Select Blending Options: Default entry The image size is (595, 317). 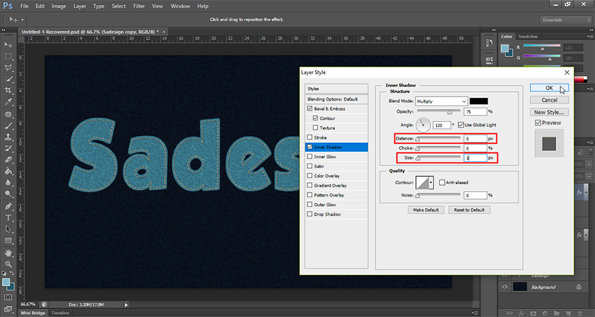click(336, 99)
